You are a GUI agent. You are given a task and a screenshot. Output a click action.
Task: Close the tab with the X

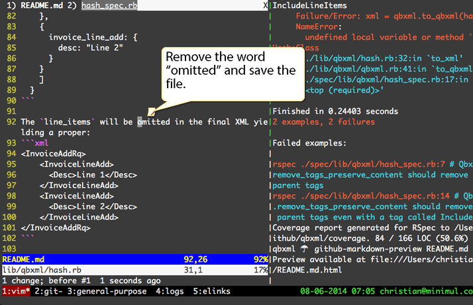[x=265, y=5]
